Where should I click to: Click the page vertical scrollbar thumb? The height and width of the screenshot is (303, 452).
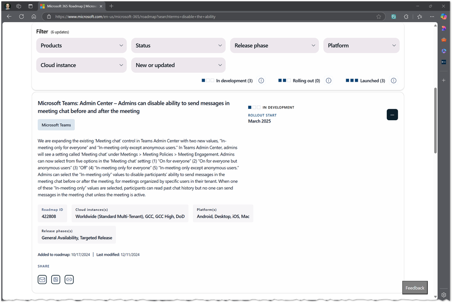click(435, 120)
